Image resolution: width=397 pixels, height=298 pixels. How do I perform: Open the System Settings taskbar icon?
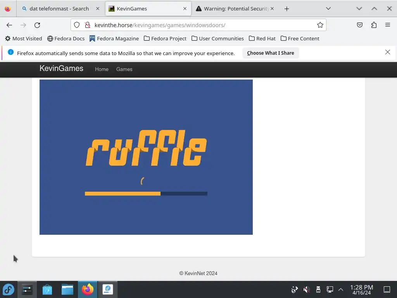pos(27,289)
